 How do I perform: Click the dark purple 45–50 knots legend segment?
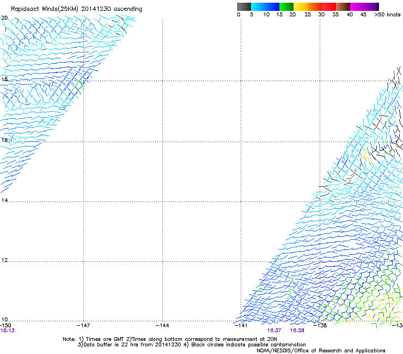tap(371, 7)
